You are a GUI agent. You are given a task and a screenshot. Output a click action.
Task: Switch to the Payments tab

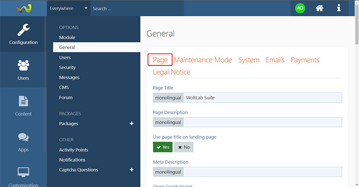click(305, 60)
